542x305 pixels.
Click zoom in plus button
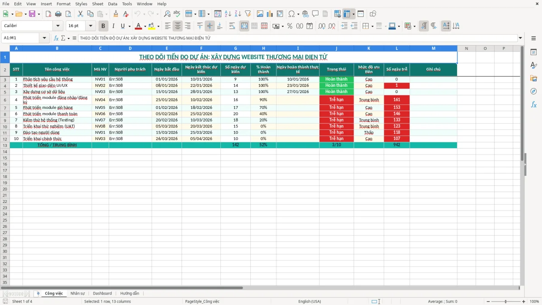click(x=524, y=301)
